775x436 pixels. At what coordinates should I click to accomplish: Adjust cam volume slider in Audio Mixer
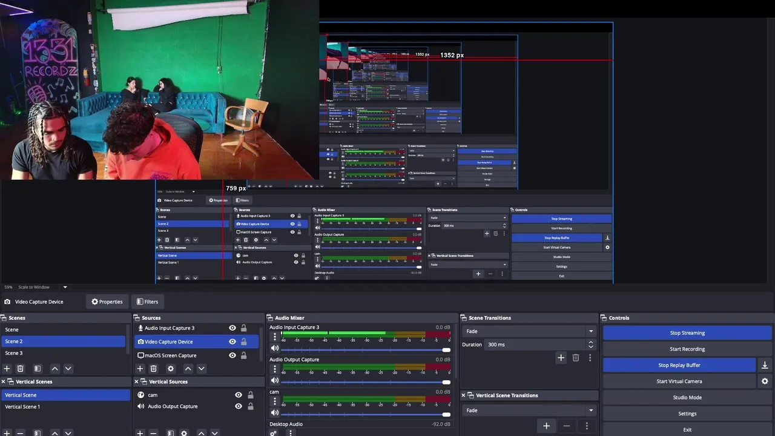coord(366,414)
